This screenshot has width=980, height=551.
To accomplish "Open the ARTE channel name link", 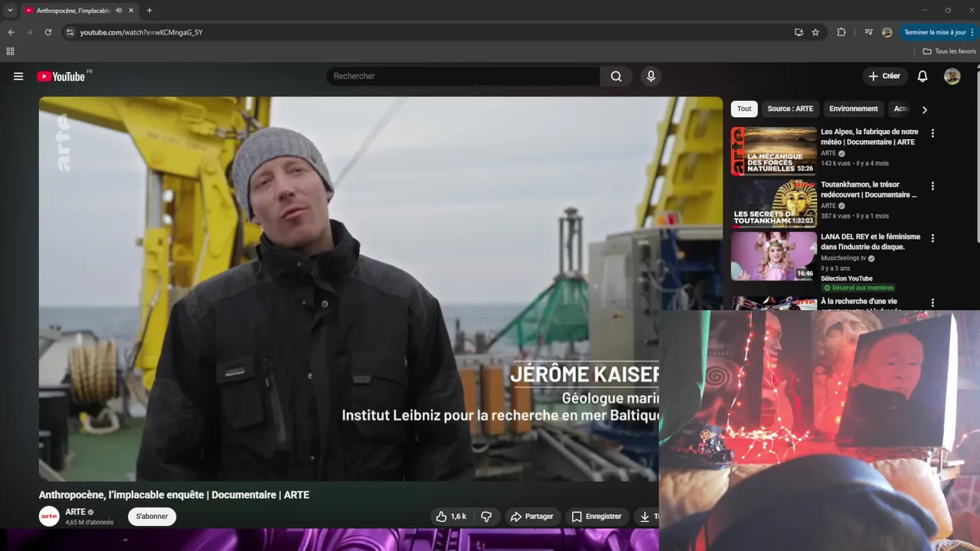I will (x=75, y=512).
